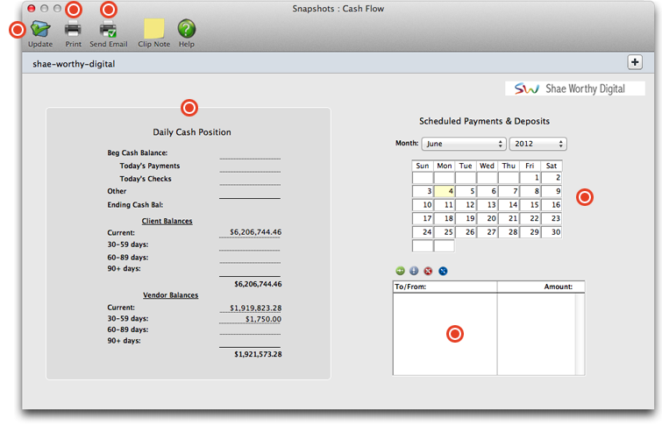The width and height of the screenshot is (662, 425).
Task: Select June 4 in the calendar
Action: (x=444, y=191)
